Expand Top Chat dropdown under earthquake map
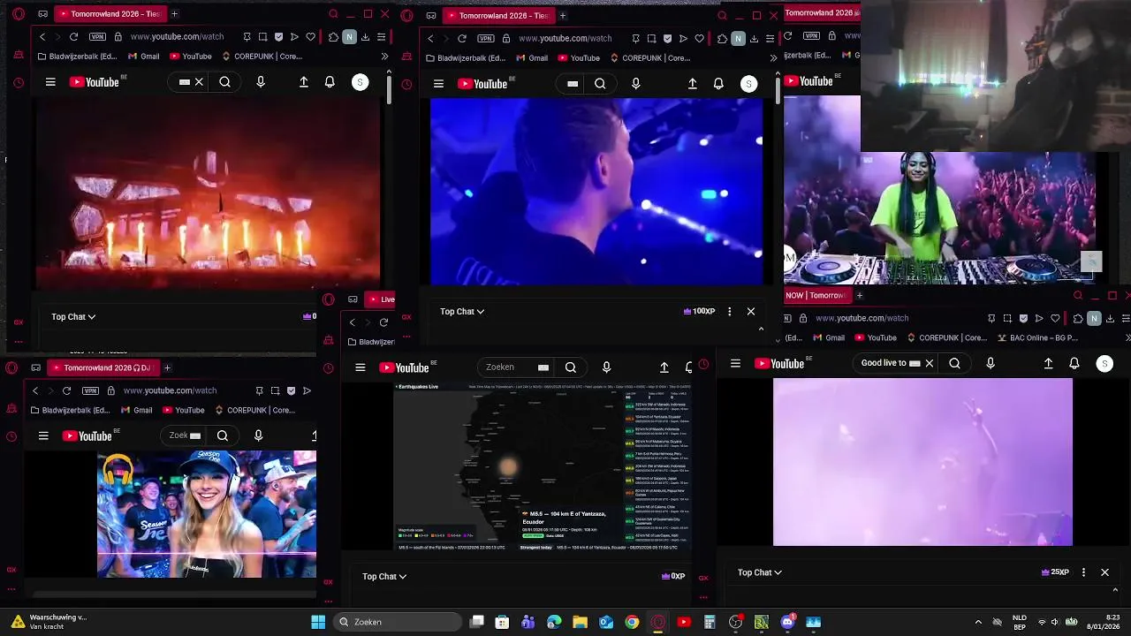The width and height of the screenshot is (1131, 636). [x=384, y=576]
